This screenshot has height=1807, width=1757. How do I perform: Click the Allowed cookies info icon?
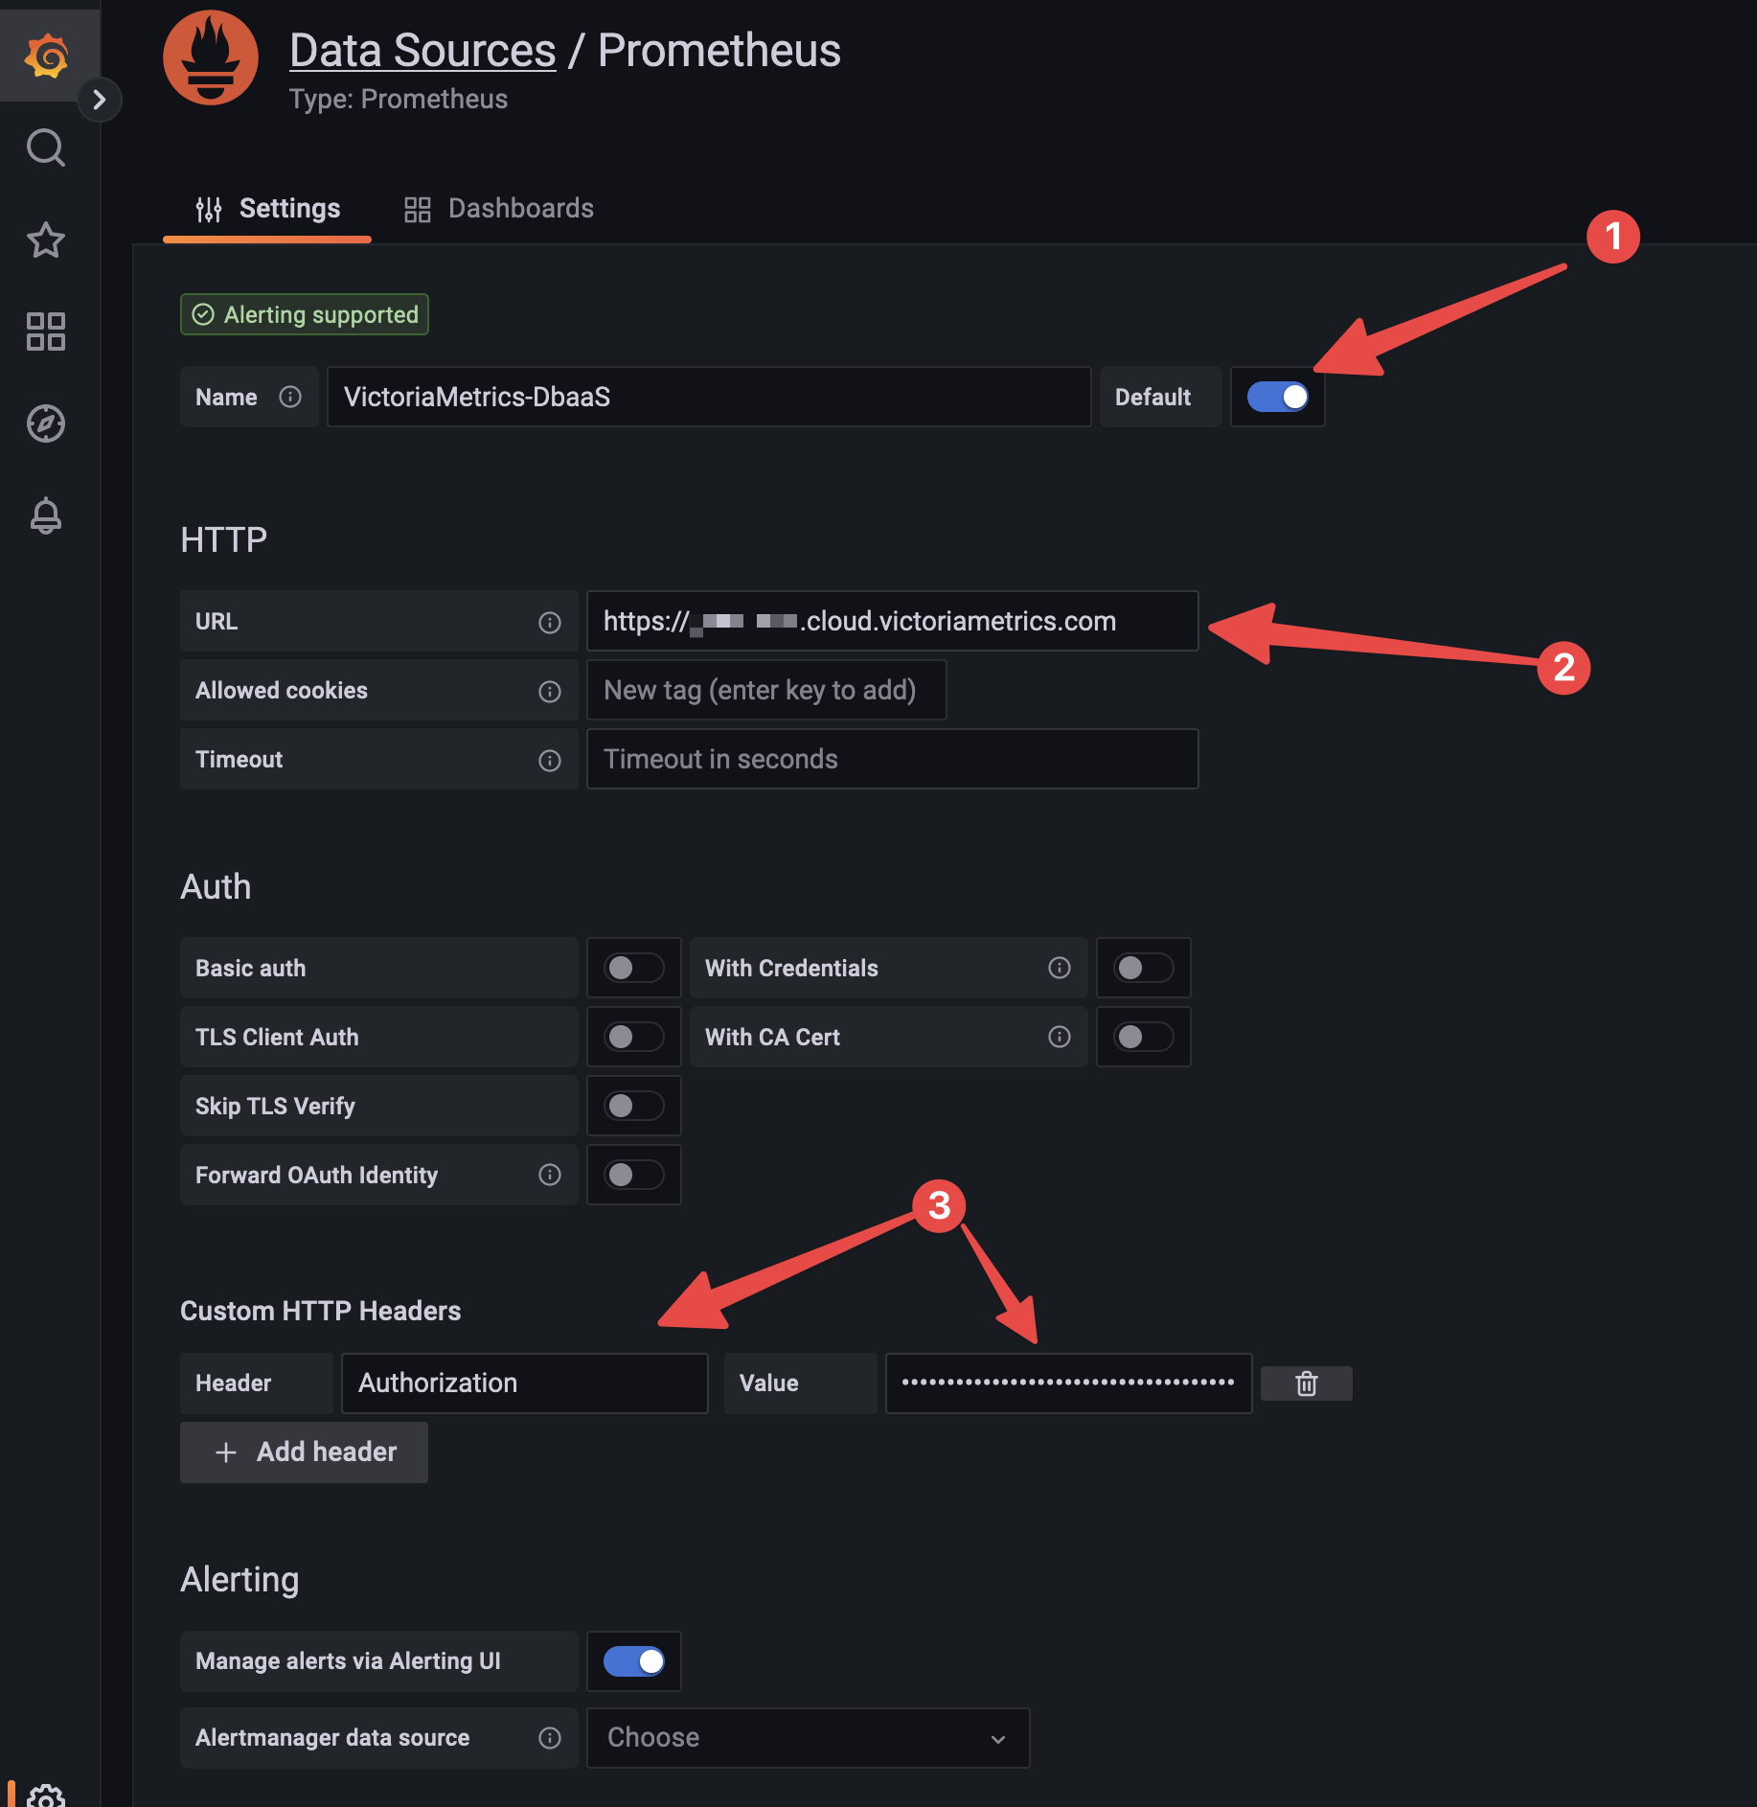550,692
